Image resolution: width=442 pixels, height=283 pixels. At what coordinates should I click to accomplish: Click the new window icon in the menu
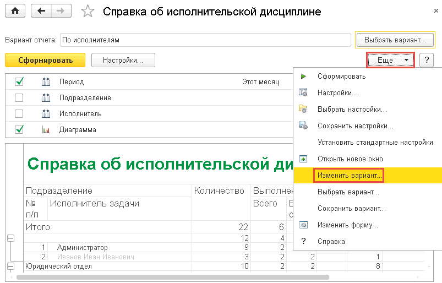point(303,159)
